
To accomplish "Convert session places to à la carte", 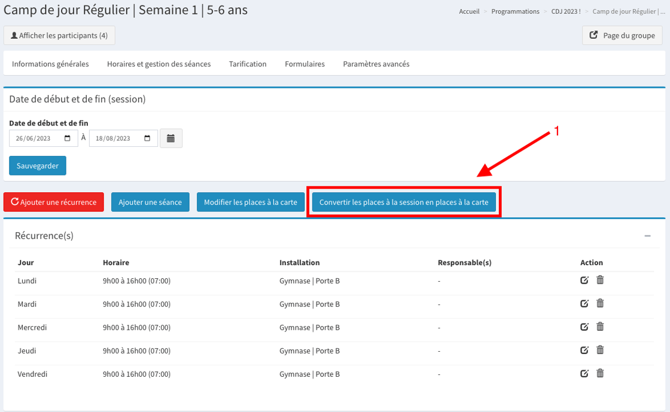I will pyautogui.click(x=404, y=202).
